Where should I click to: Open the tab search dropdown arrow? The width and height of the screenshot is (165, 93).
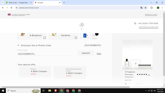point(2,3)
